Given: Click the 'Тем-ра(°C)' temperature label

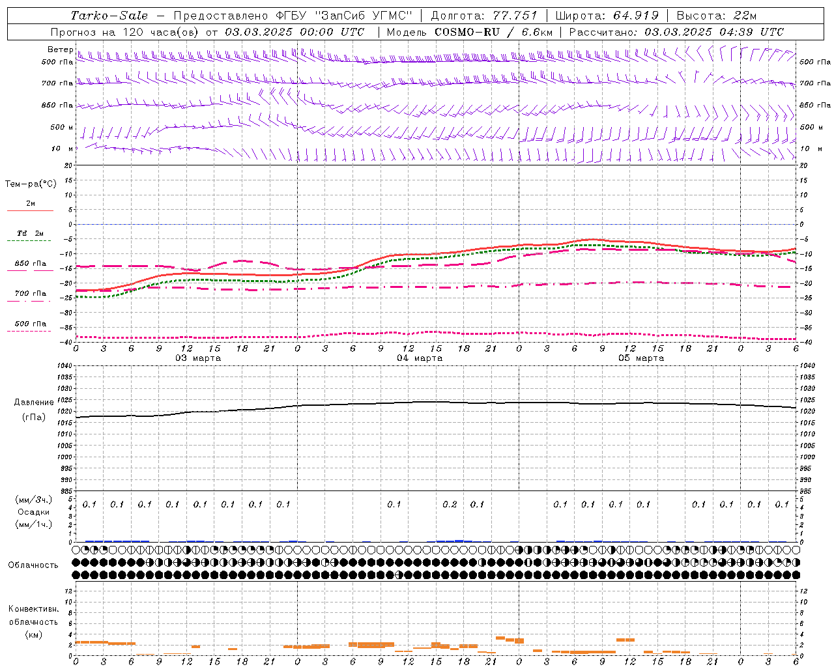Looking at the screenshot, I should click(x=31, y=184).
